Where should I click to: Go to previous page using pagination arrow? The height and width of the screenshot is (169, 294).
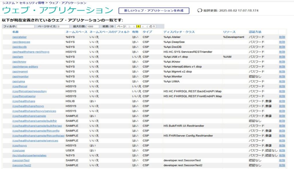134,26
